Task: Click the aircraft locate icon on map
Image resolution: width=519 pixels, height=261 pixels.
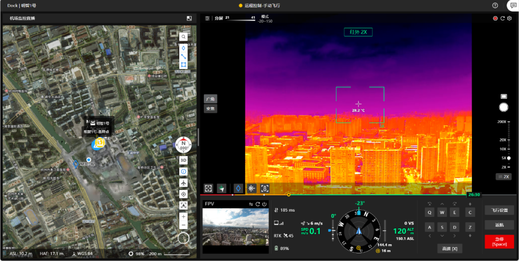Action: pos(184,183)
